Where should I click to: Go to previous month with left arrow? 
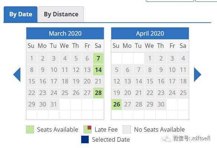click(17, 75)
